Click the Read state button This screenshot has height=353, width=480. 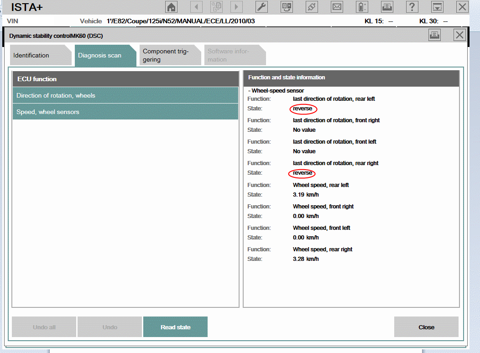pos(175,327)
